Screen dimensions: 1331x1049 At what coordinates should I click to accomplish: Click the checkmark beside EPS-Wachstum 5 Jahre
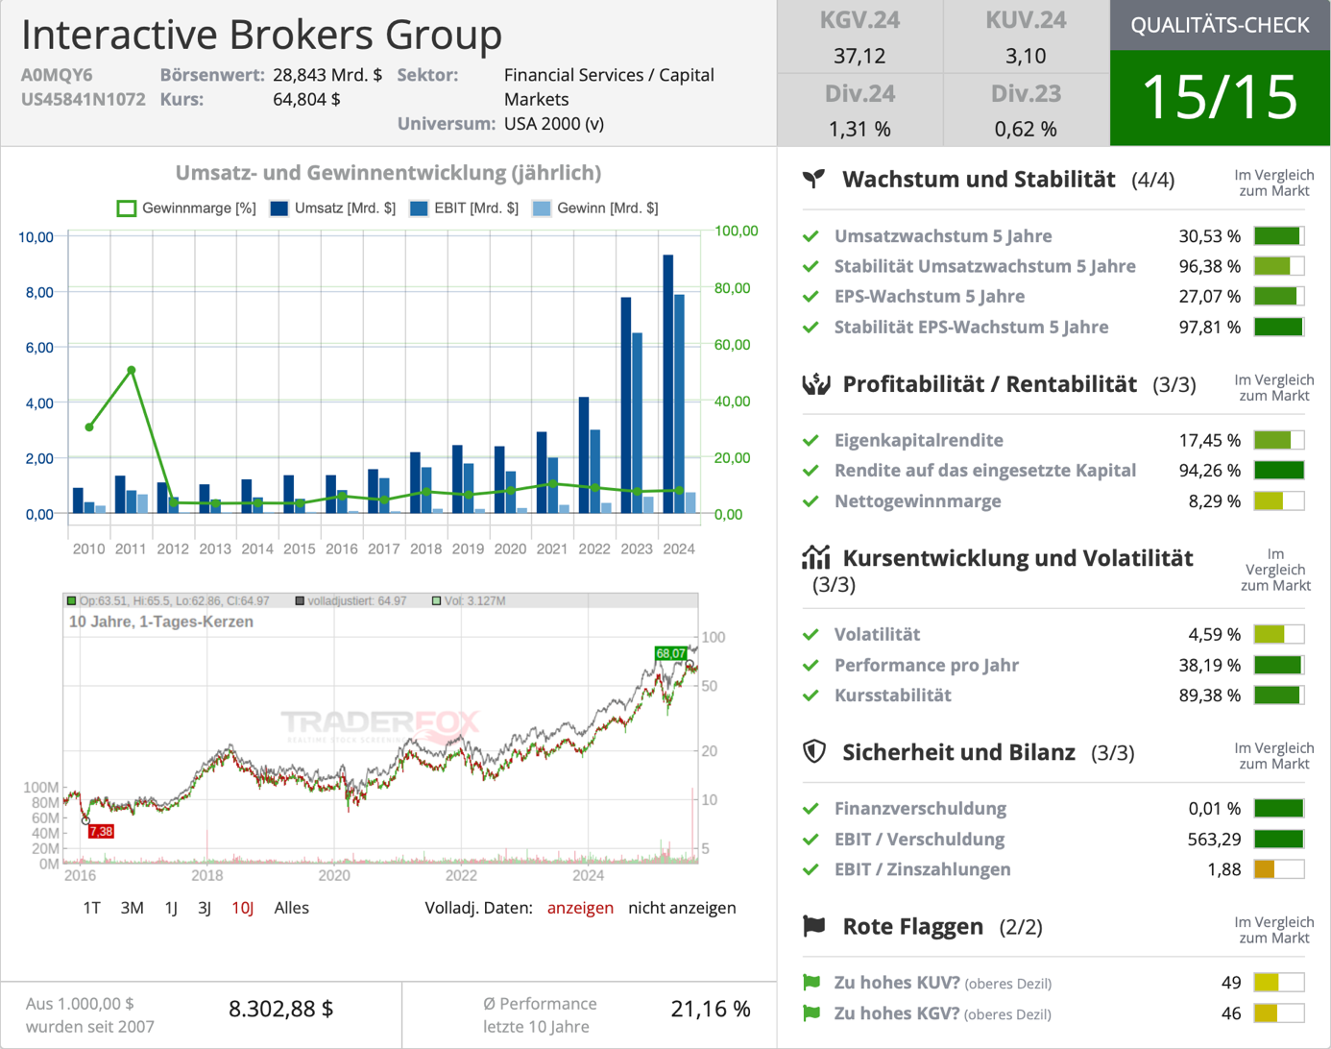(811, 297)
